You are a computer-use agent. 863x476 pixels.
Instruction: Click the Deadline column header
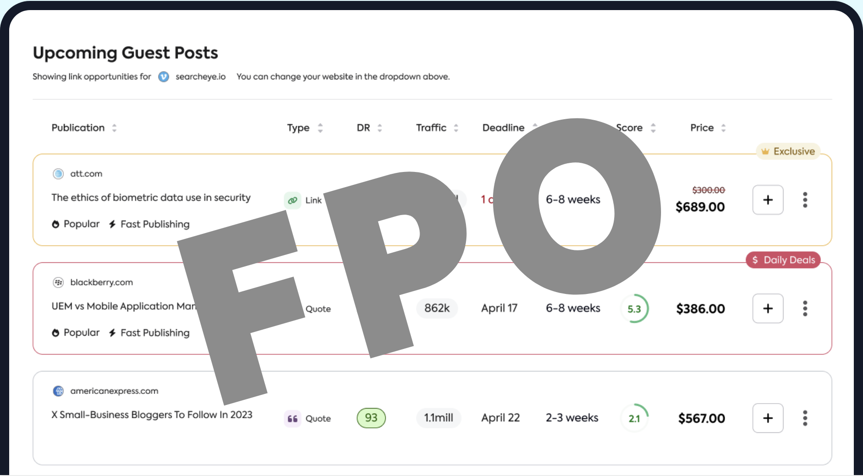pyautogui.click(x=504, y=128)
